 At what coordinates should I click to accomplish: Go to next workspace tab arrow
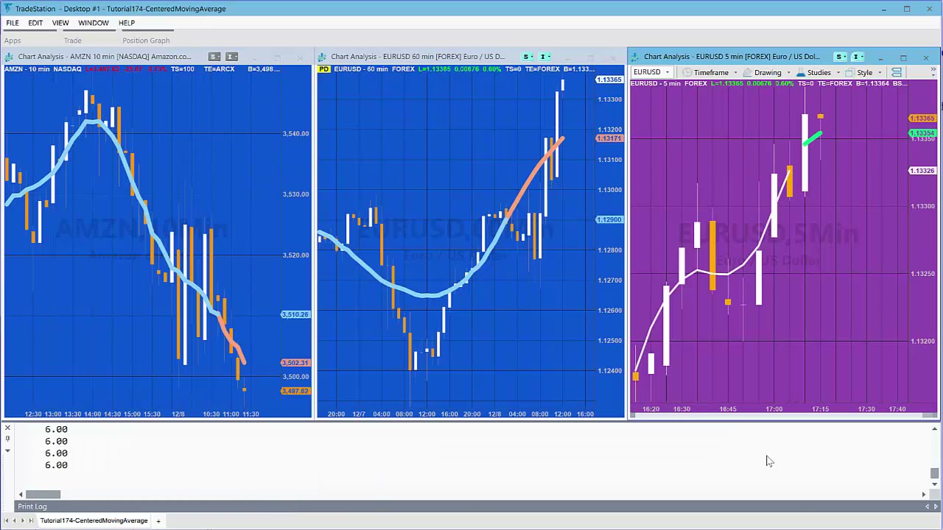click(x=23, y=520)
